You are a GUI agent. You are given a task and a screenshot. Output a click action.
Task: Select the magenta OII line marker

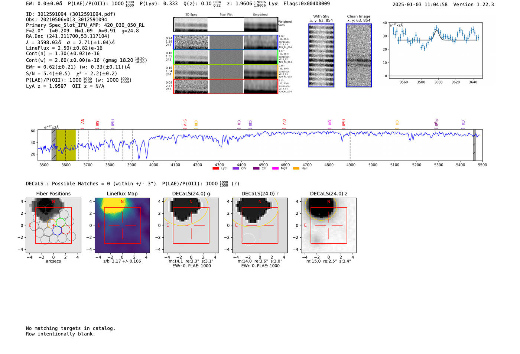(x=329, y=123)
